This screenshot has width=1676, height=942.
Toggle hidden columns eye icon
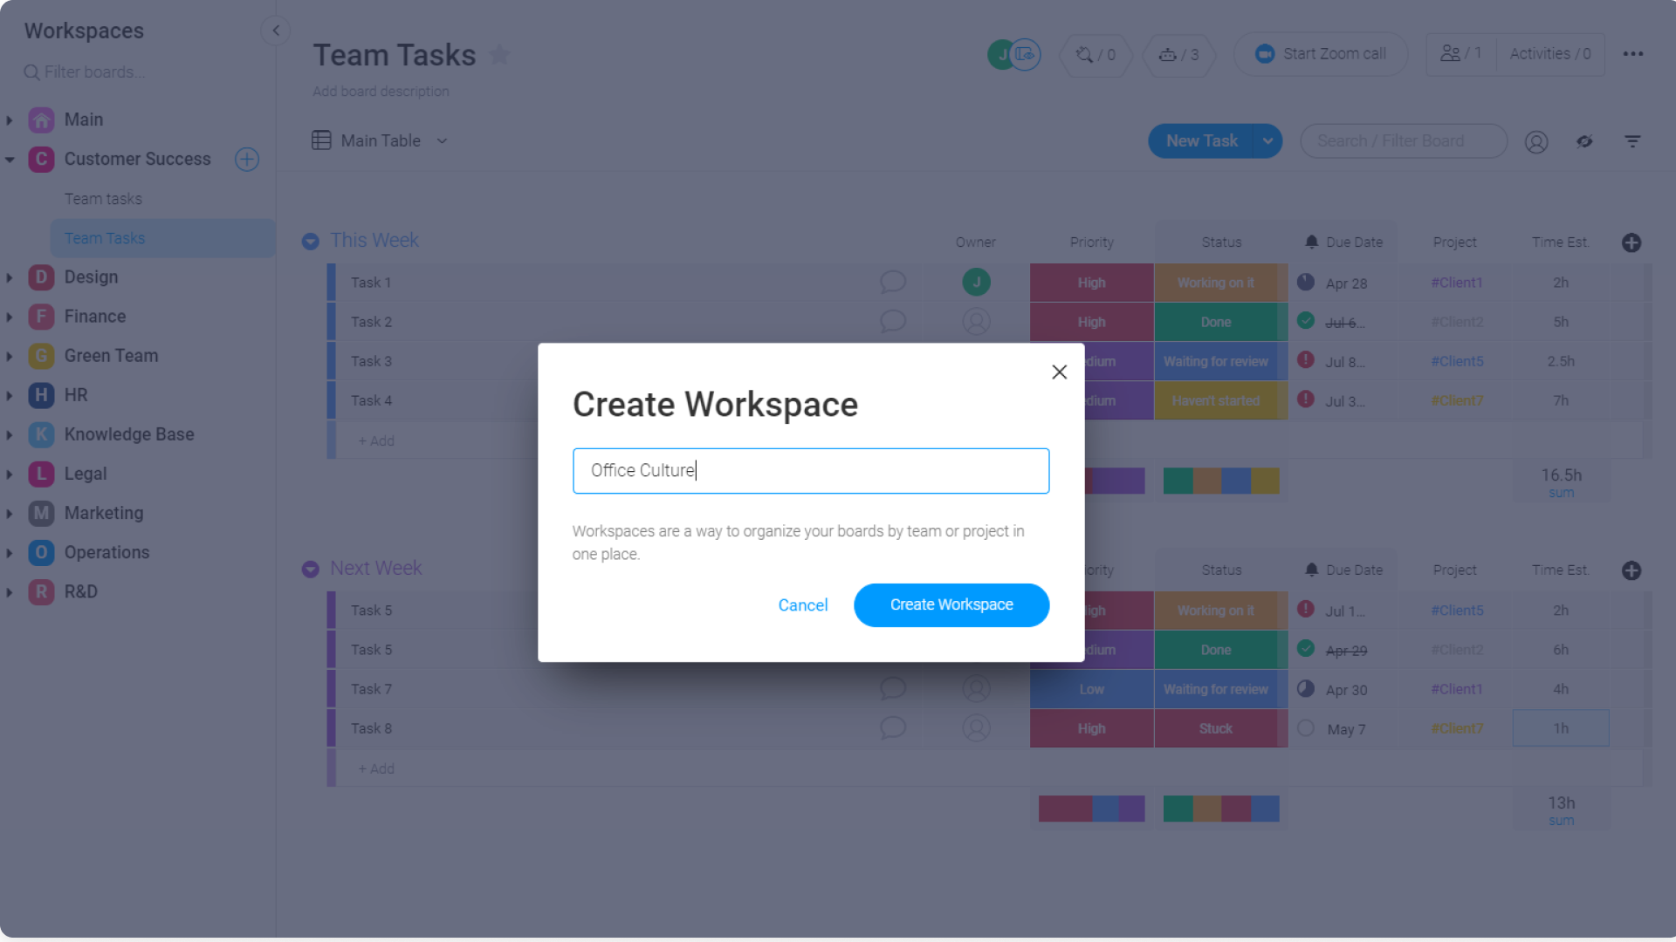[x=1584, y=141]
